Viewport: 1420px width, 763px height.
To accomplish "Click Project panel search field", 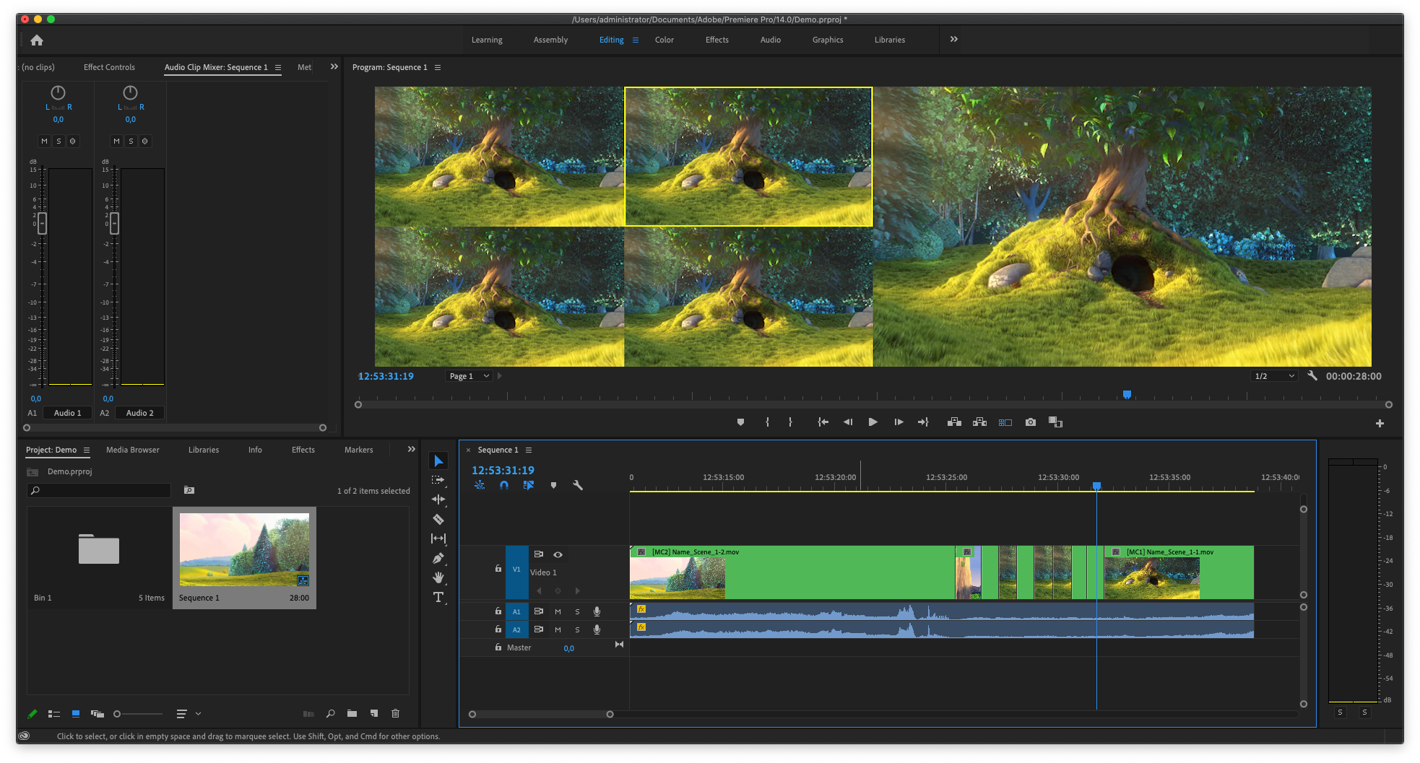I will tap(99, 490).
